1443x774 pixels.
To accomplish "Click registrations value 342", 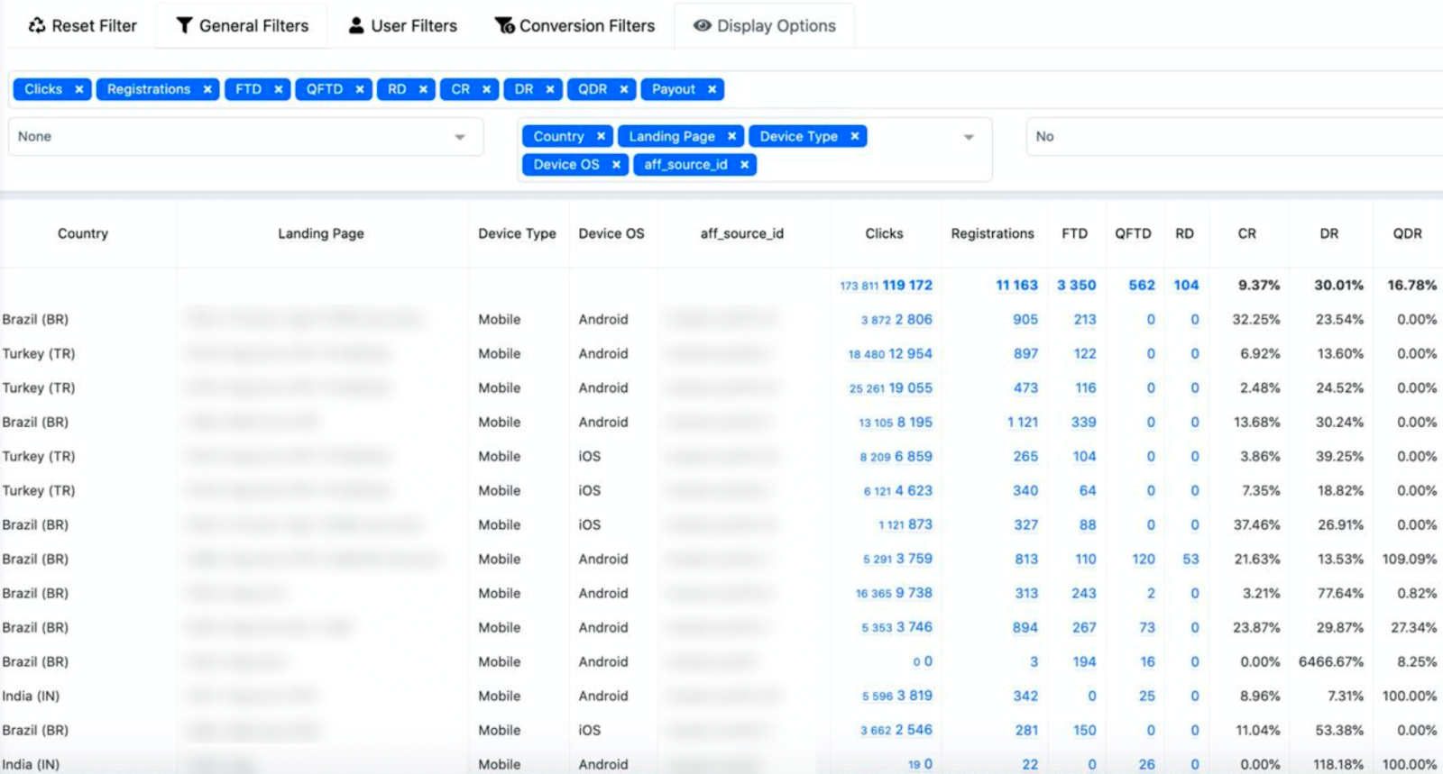I will tap(1025, 696).
